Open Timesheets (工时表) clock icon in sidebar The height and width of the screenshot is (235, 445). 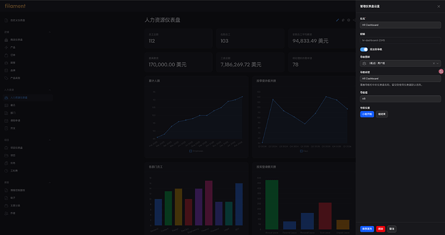click(x=6, y=171)
